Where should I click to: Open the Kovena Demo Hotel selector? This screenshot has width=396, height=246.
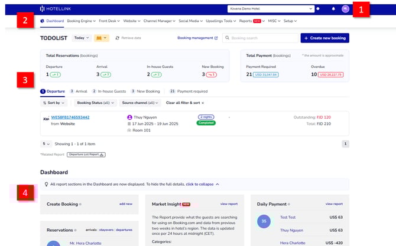pos(271,9)
